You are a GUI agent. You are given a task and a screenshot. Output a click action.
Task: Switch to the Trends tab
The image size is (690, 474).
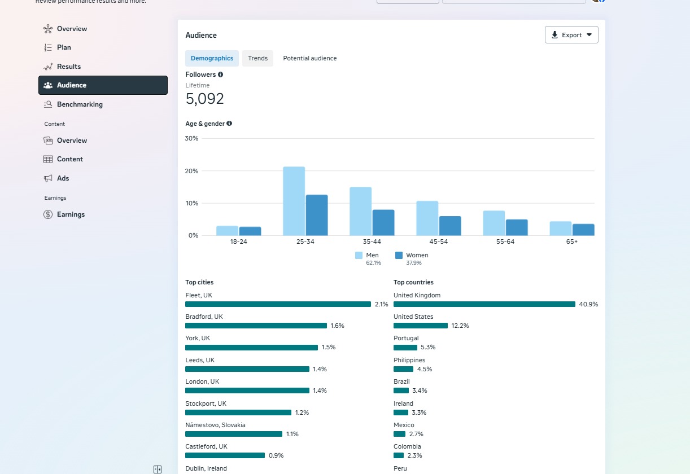click(257, 58)
